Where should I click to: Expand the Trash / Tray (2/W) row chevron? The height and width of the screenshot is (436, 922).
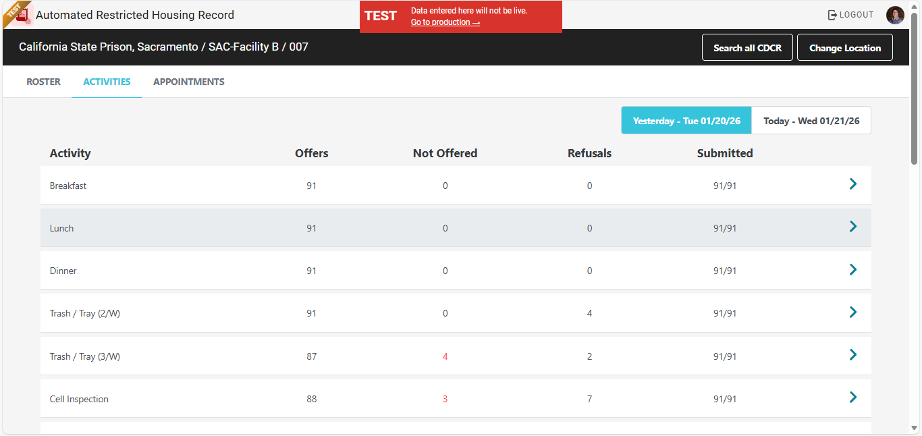(853, 312)
